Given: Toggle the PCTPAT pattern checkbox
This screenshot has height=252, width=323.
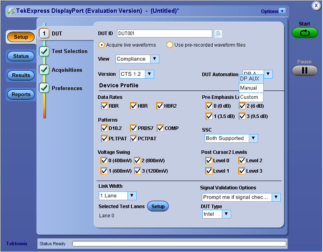Looking at the screenshot, I should 133,138.
